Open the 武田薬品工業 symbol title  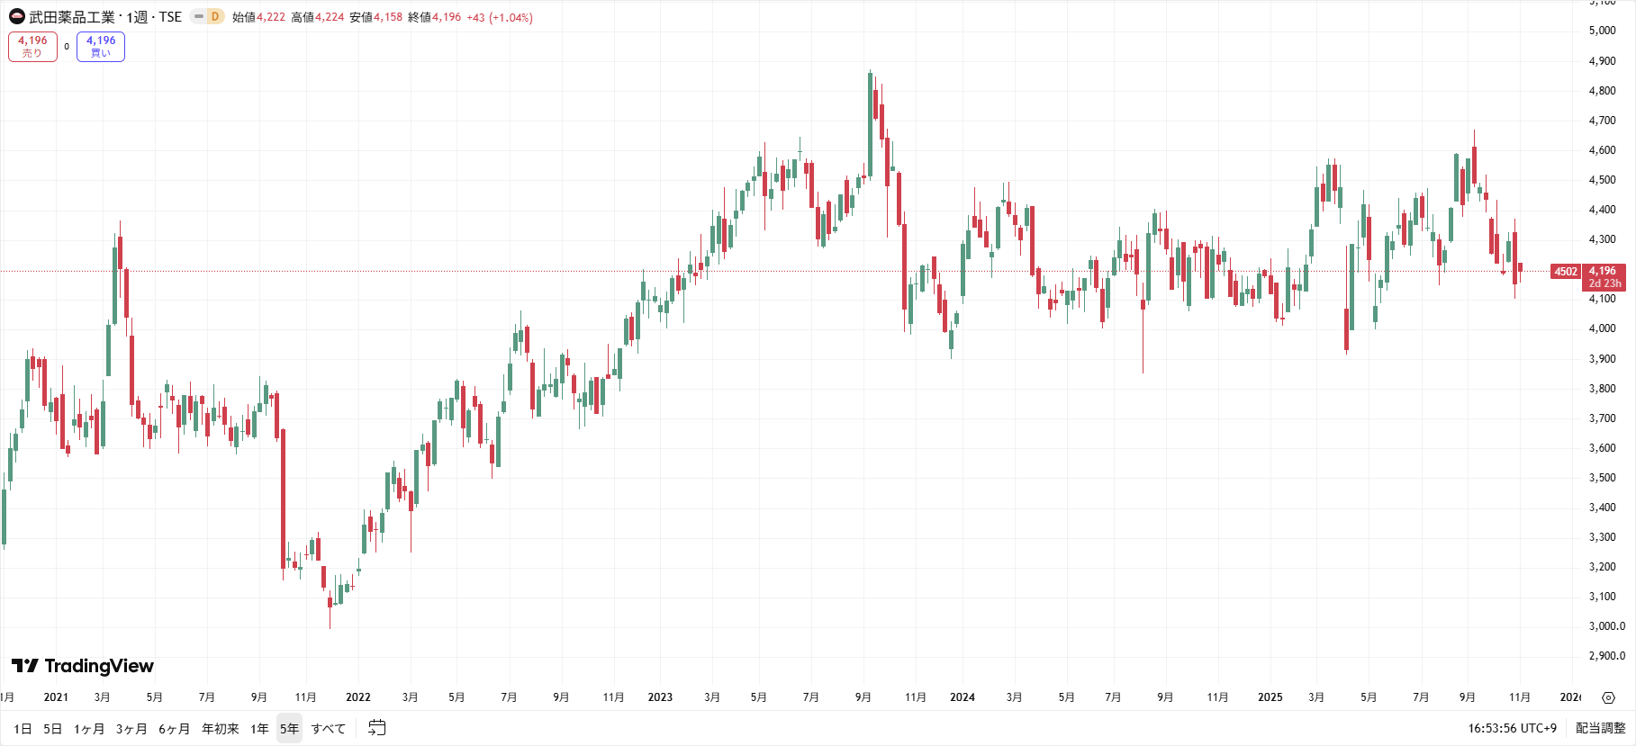tap(72, 17)
